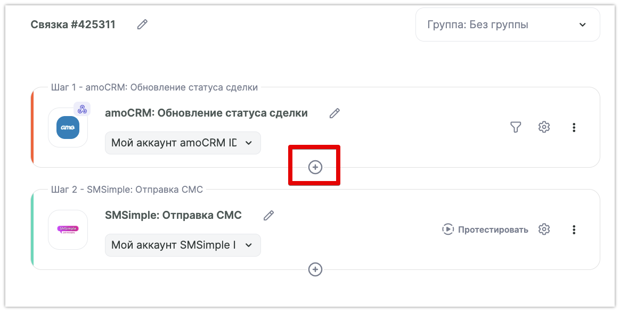Open settings gear for amoCRM step
Screen dimensions: 620x312
(x=544, y=127)
